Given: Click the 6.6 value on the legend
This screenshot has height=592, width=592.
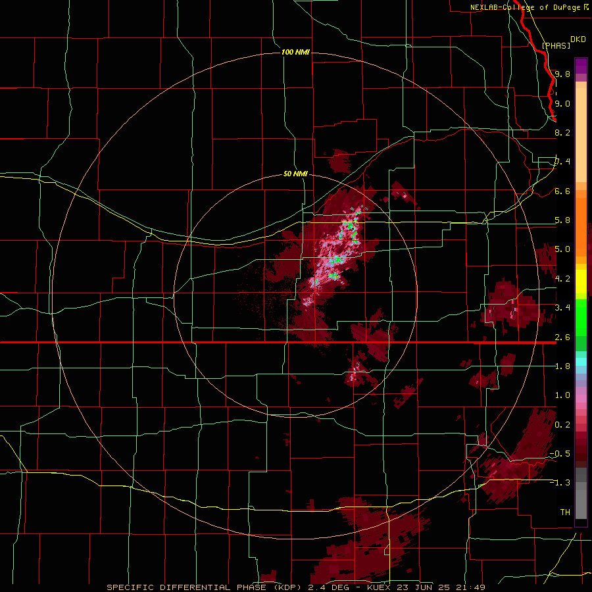Looking at the screenshot, I should (x=562, y=191).
